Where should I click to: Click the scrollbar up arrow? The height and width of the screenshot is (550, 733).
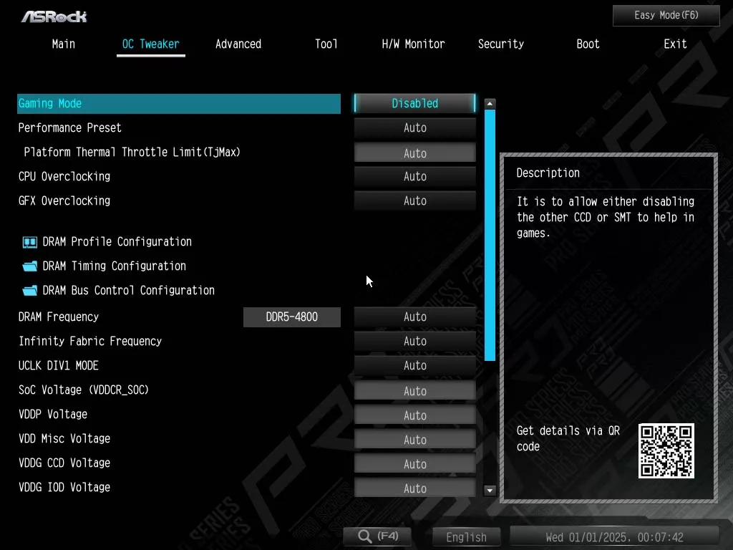click(490, 104)
